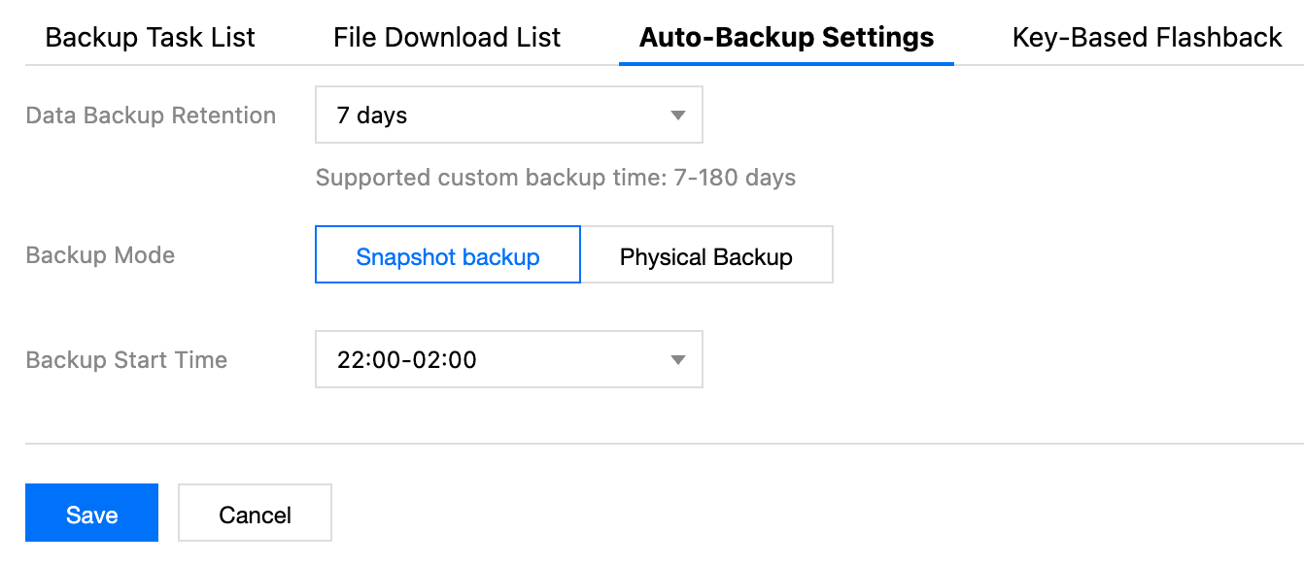Choose Snapshot backup mode
The width and height of the screenshot is (1304, 565).
(448, 256)
